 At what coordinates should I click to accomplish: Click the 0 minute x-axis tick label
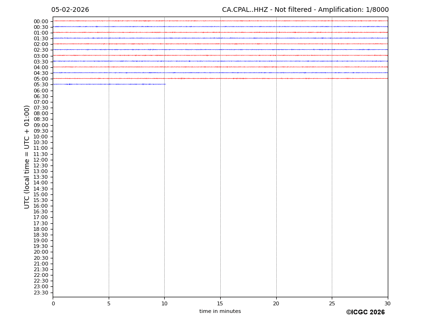(53, 303)
